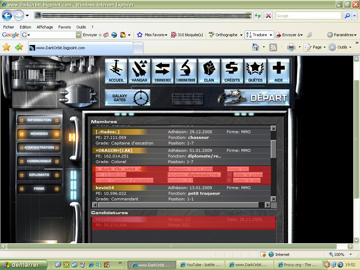The height and width of the screenshot is (270, 360).
Task: Open Google toolbar search dropdown
Action: coord(78,35)
